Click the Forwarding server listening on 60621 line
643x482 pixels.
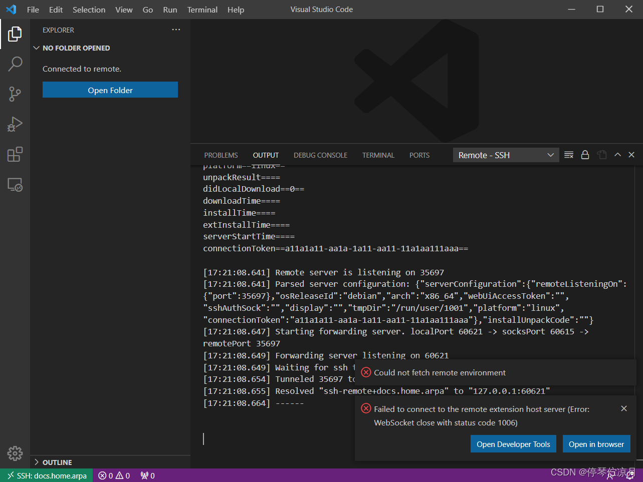326,355
